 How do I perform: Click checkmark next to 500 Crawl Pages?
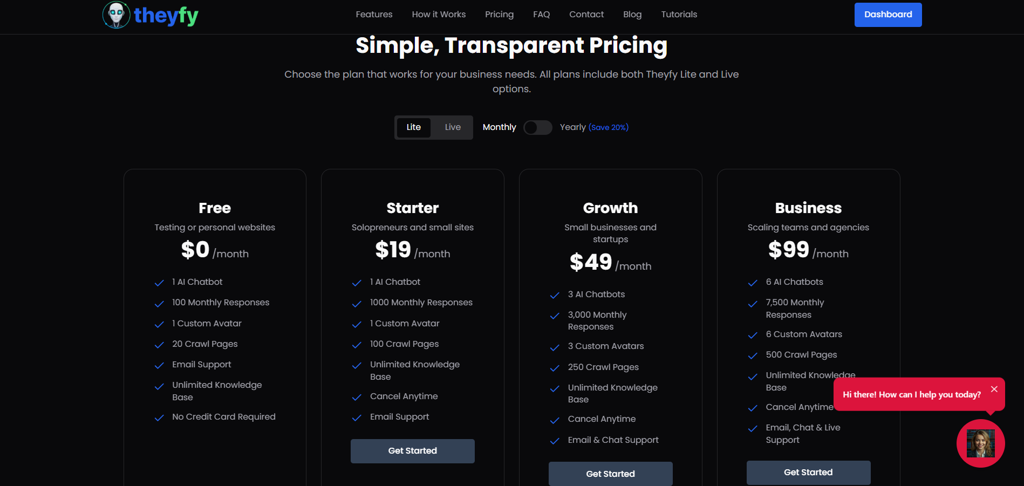[753, 355]
